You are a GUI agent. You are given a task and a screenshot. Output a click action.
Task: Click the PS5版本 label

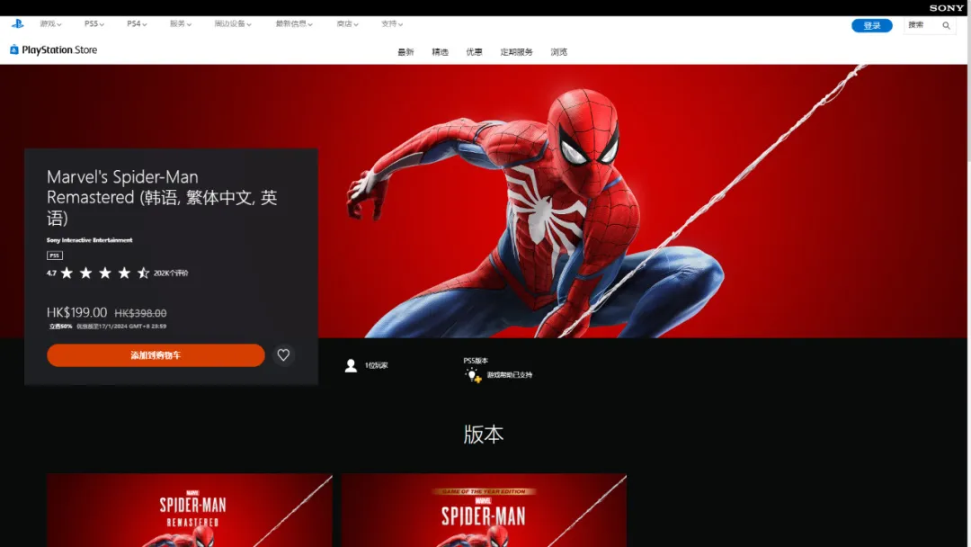[476, 361]
